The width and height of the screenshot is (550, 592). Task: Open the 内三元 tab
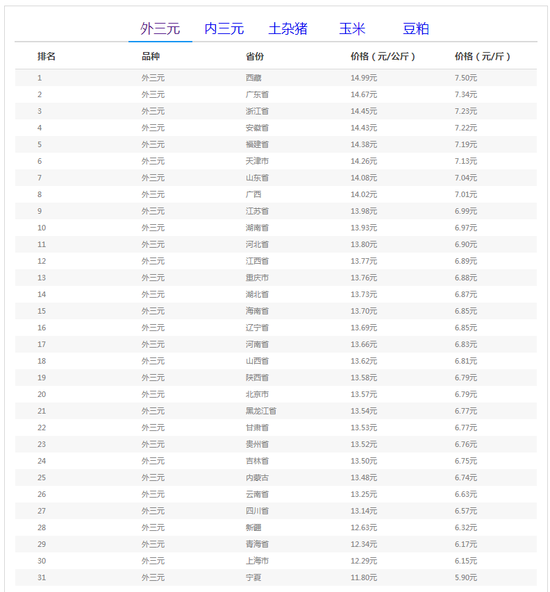pos(224,28)
